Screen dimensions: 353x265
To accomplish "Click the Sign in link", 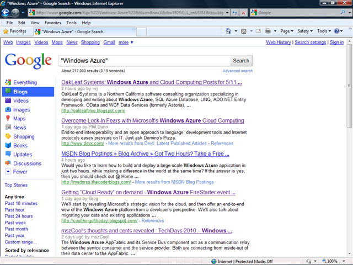I will (336, 43).
